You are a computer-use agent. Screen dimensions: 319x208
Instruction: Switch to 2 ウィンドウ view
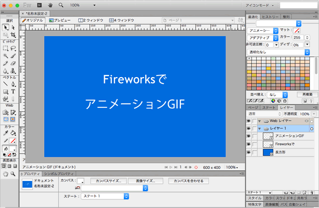tap(91, 20)
